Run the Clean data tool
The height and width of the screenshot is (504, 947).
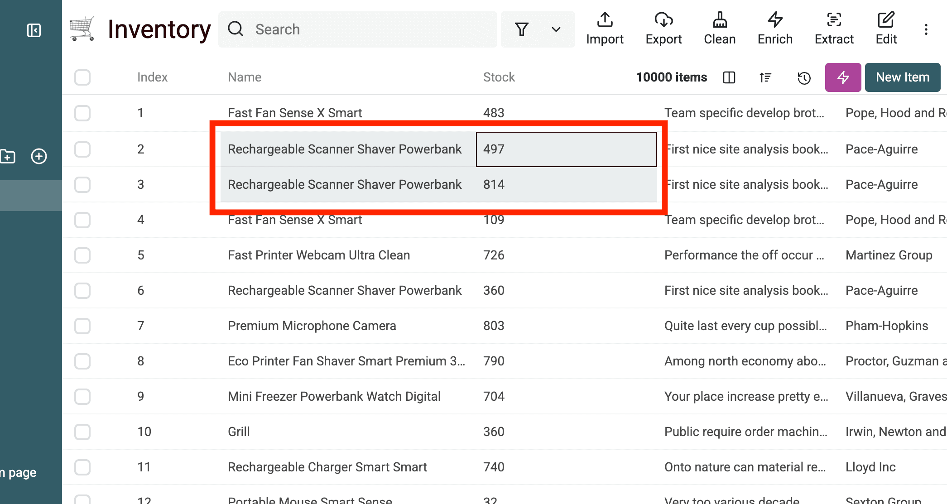719,28
